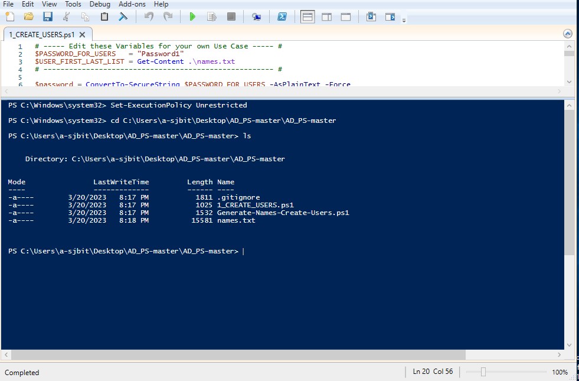The height and width of the screenshot is (381, 579).
Task: Run the script with the green play icon
Action: tap(192, 17)
